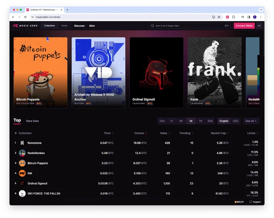The image size is (274, 218).
Task: Sort the table by Listed
Action: [253, 133]
